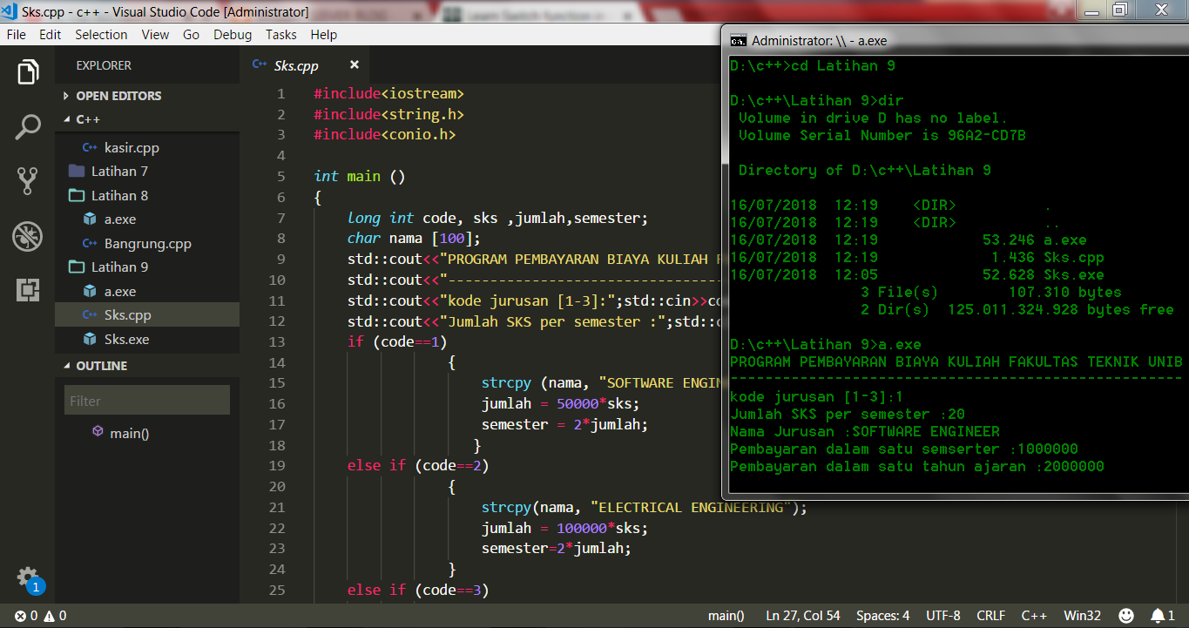Open the Tasks menu
1189x628 pixels.
281,35
